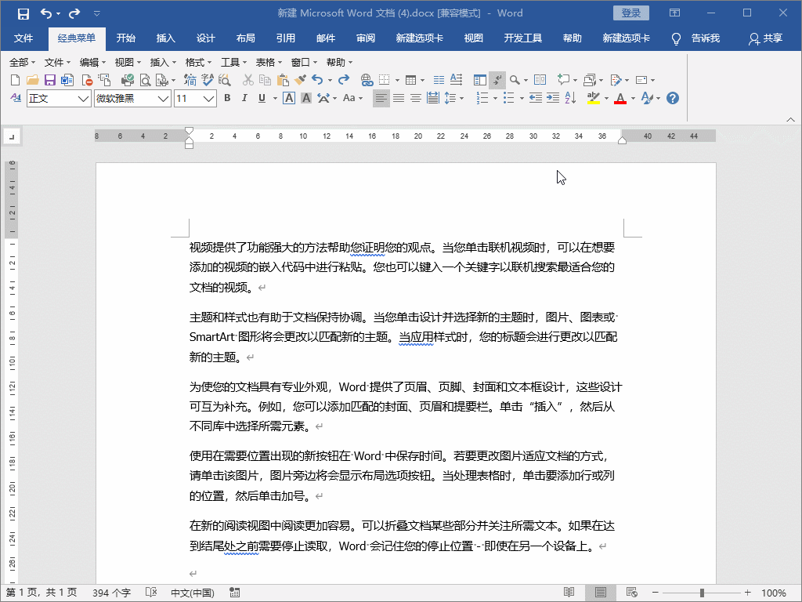Click the Styles pane icon beside the style box
Screen dimensions: 802x602
[16, 98]
